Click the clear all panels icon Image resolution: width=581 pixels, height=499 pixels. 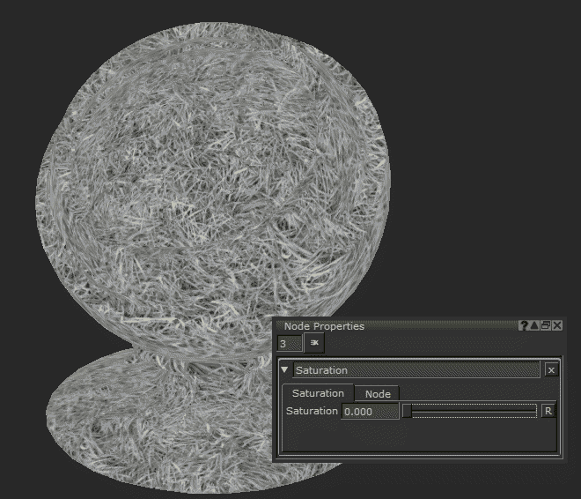315,343
